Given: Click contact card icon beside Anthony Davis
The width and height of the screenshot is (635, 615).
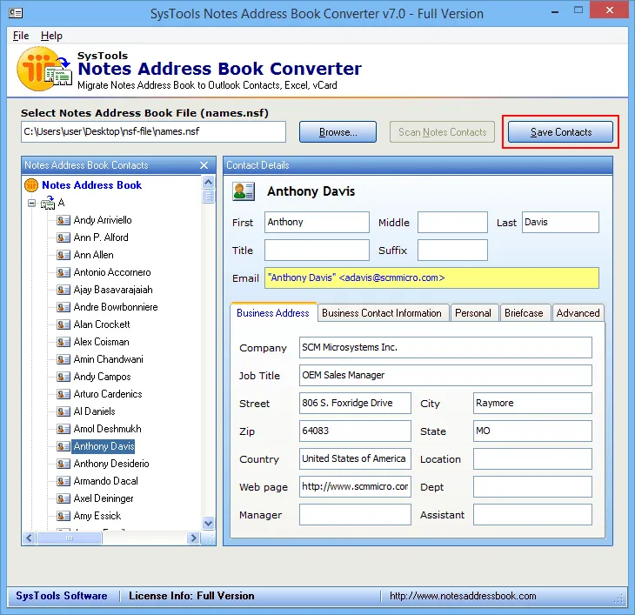Looking at the screenshot, I should (x=63, y=446).
